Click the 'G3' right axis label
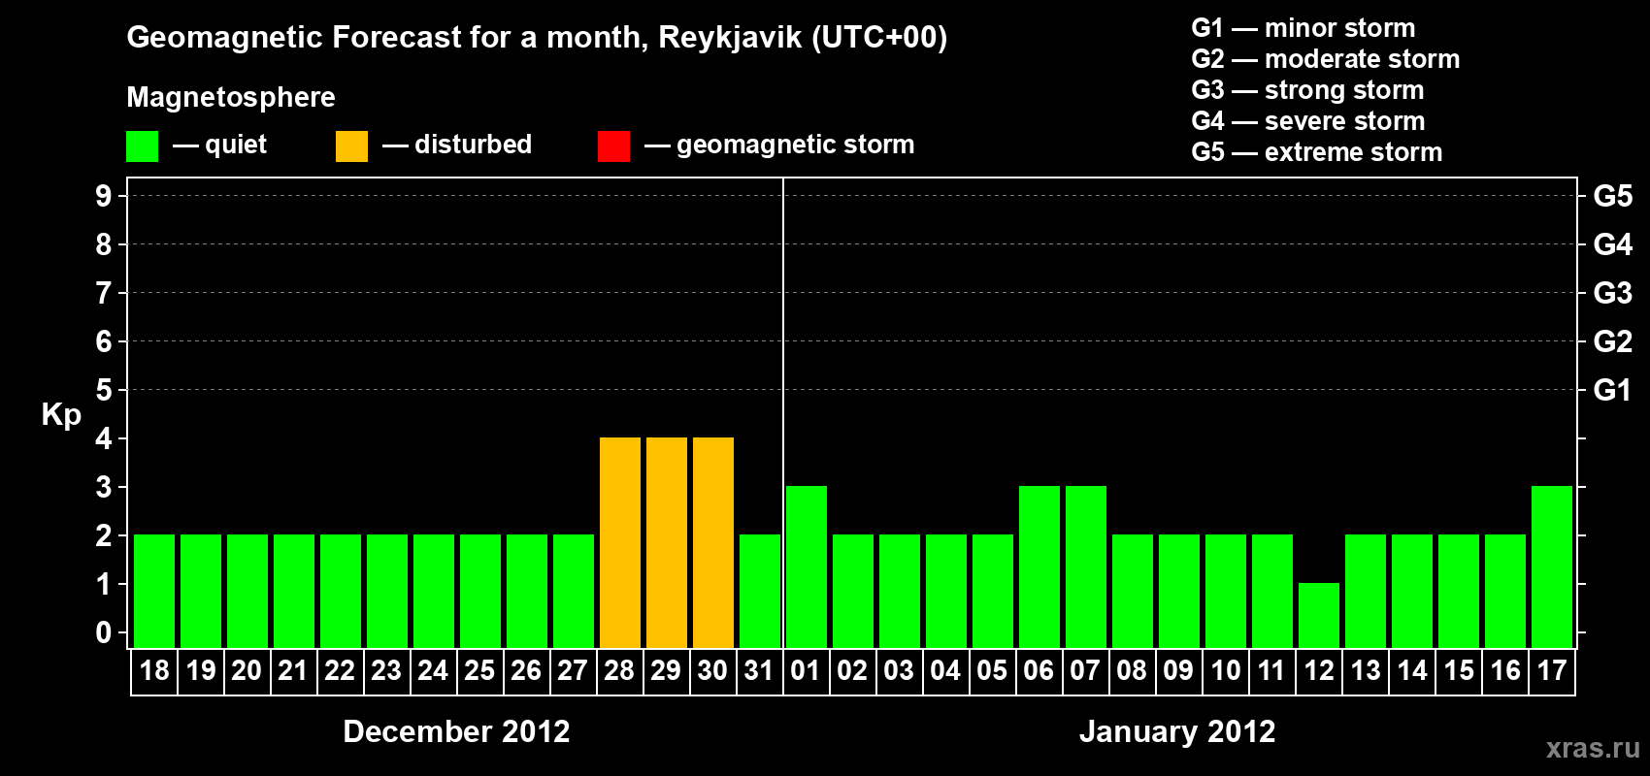Viewport: 1650px width, 776px height. (x=1613, y=293)
